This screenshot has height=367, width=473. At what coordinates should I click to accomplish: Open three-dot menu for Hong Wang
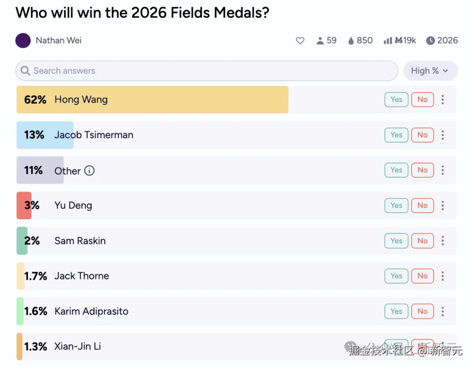(x=443, y=100)
